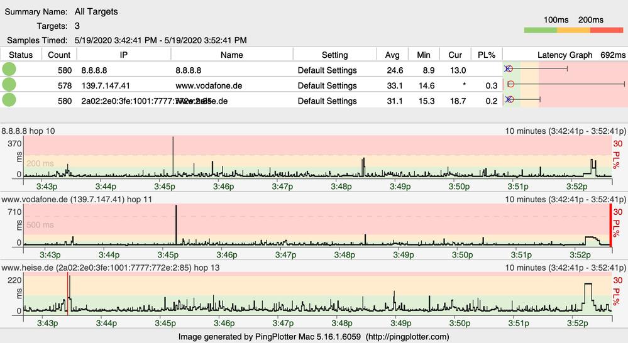
Task: Click the 692ms latency scale value
Action: tap(613, 55)
